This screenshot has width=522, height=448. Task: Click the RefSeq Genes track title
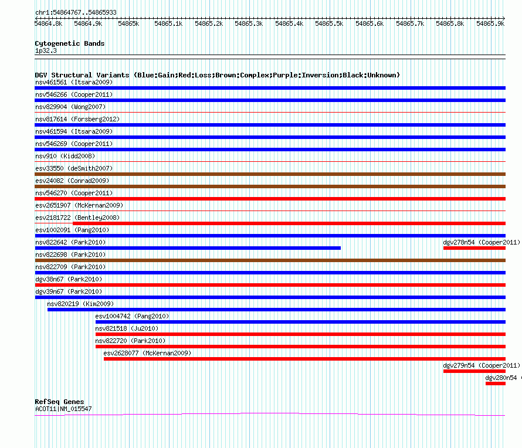coord(60,402)
